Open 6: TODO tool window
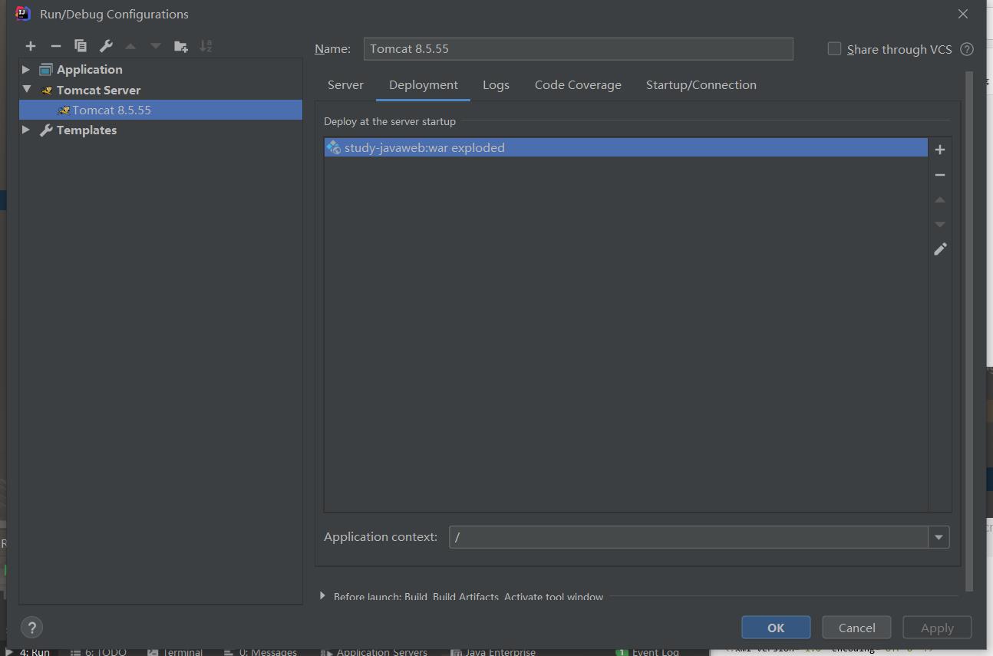The width and height of the screenshot is (993, 656). click(x=98, y=651)
